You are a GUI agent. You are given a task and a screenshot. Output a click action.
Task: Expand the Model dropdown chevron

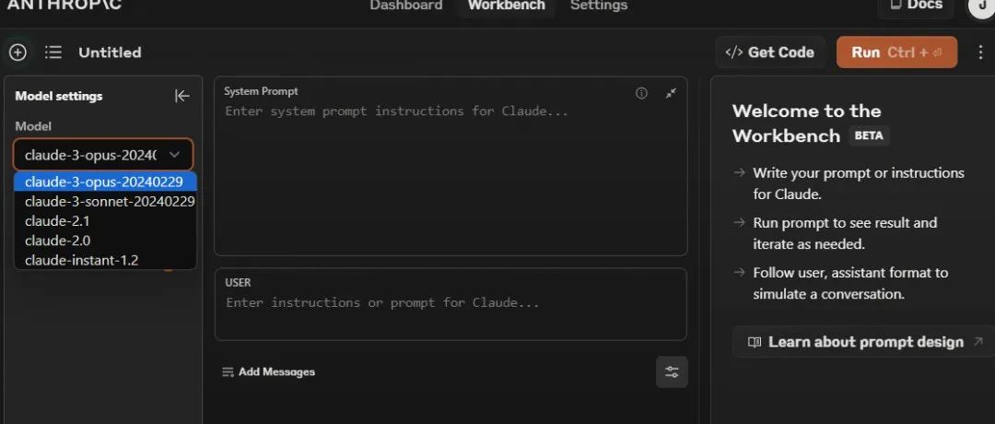174,155
